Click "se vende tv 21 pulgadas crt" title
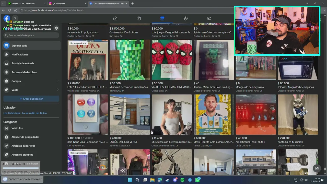 (83, 32)
